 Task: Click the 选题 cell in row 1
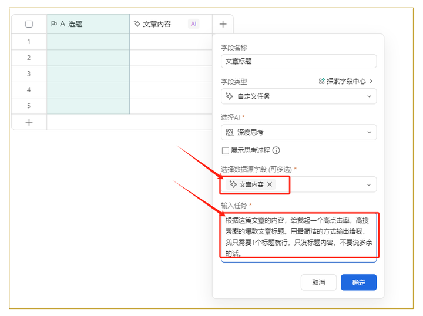tap(88, 42)
